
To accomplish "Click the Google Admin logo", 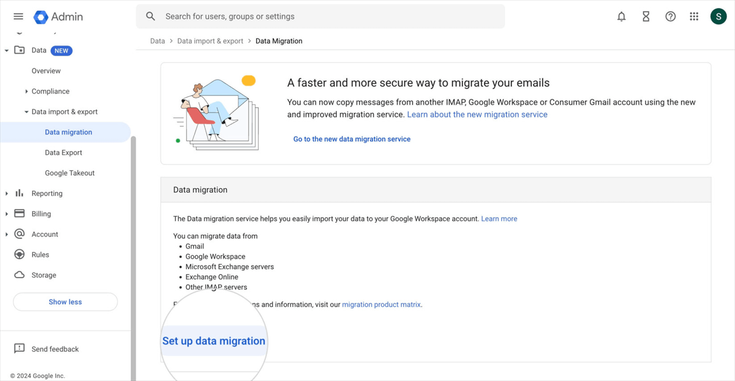I will (x=58, y=17).
